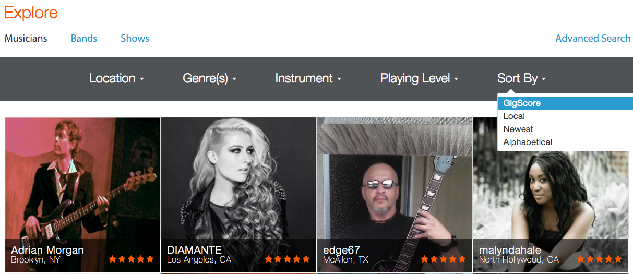633x274 pixels.
Task: Switch to the Bands tab
Action: (84, 38)
